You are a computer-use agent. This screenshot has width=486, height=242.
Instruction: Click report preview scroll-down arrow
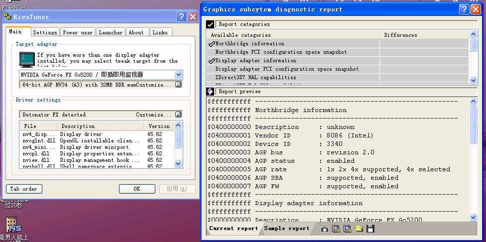pos(473,217)
